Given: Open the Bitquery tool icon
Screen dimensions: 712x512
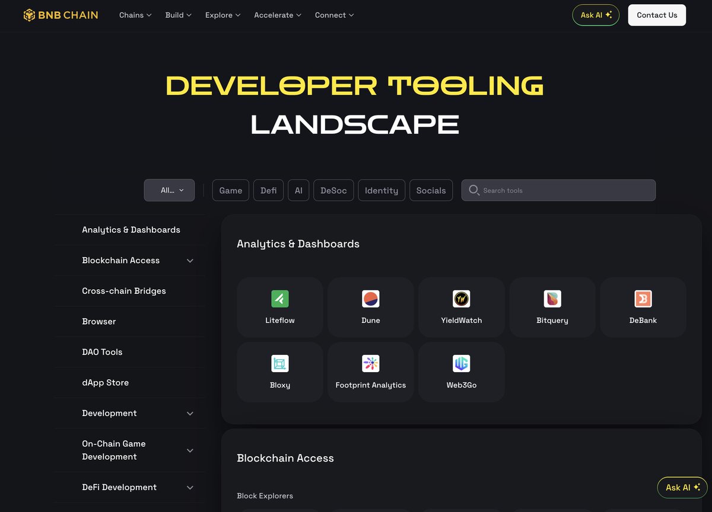Looking at the screenshot, I should 552,299.
